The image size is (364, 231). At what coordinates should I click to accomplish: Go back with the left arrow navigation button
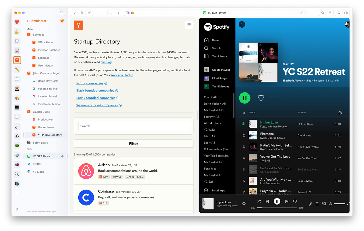coord(111,13)
